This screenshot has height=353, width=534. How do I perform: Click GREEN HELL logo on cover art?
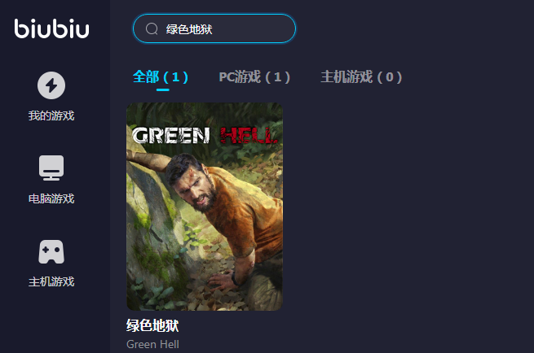(x=205, y=136)
